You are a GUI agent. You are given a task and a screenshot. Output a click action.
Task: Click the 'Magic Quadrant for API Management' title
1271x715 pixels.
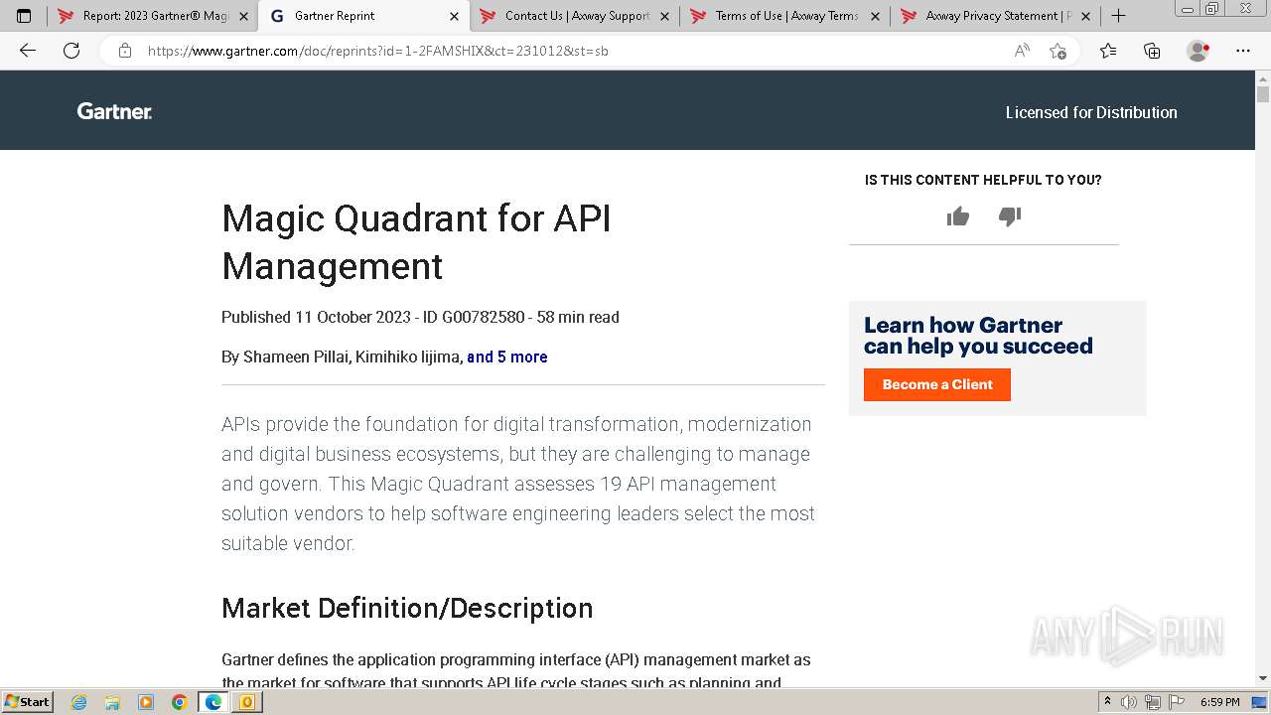416,242
